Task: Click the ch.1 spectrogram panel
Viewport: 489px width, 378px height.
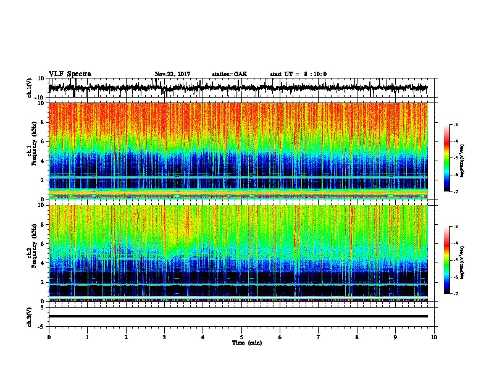Action: [x=238, y=151]
